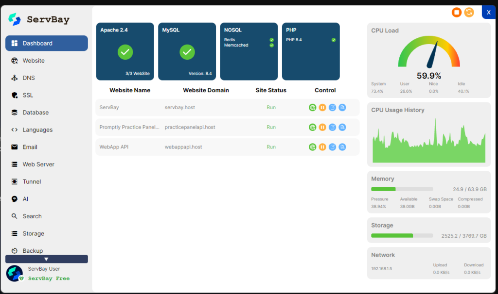498x294 pixels.
Task: Click the Run status of WebApp API row
Action: 271,147
